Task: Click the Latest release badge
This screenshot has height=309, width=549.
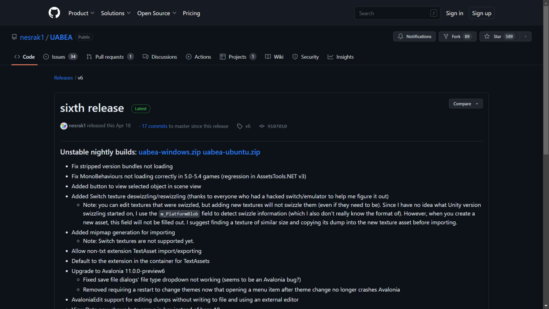Action: coord(141,109)
